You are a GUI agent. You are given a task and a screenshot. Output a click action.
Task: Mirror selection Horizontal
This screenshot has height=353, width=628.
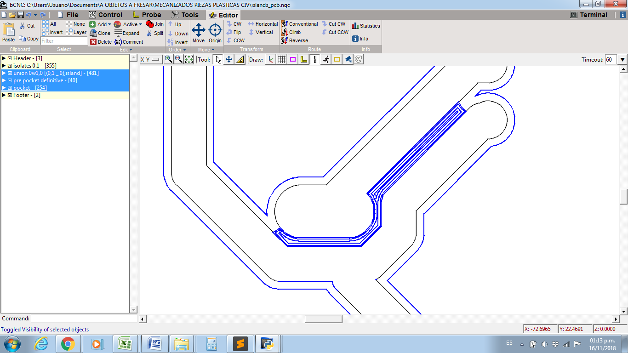click(263, 24)
